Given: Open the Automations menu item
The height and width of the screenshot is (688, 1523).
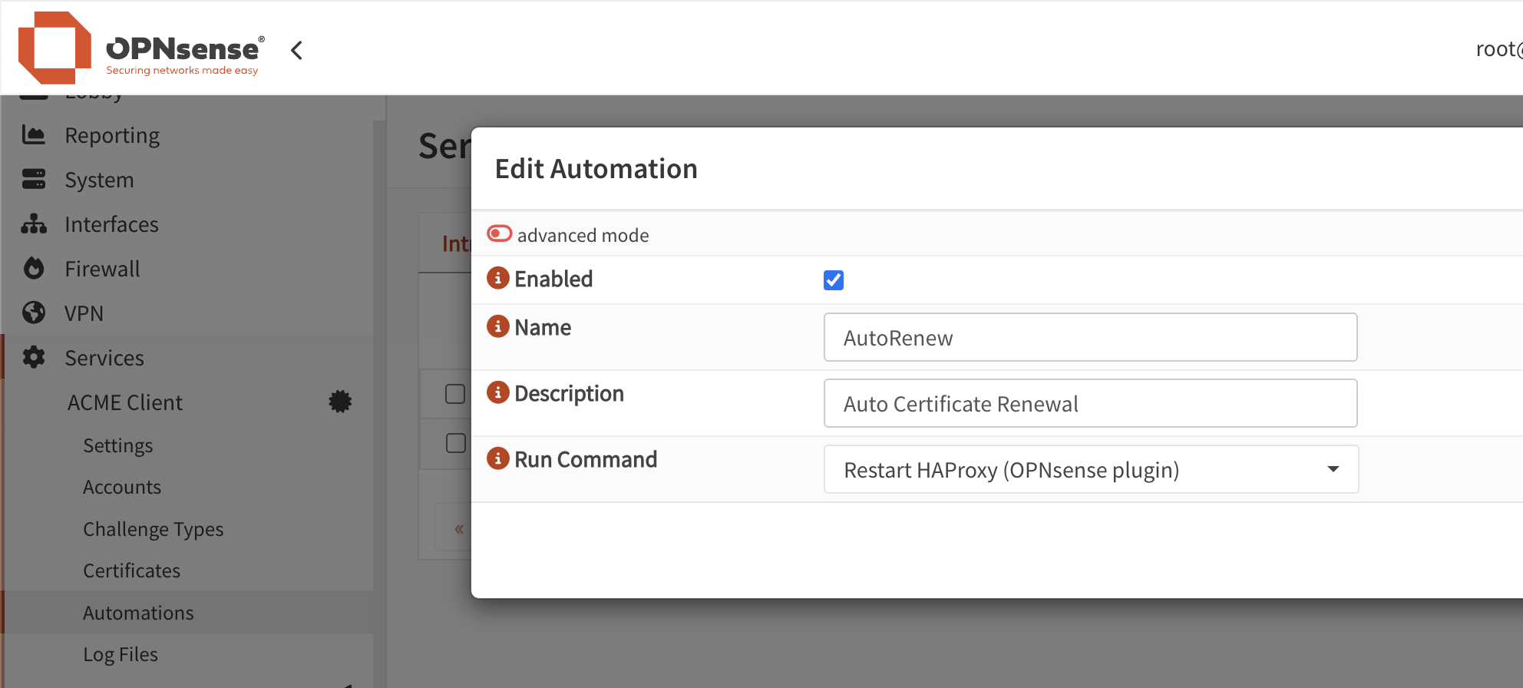Looking at the screenshot, I should click(x=138, y=613).
